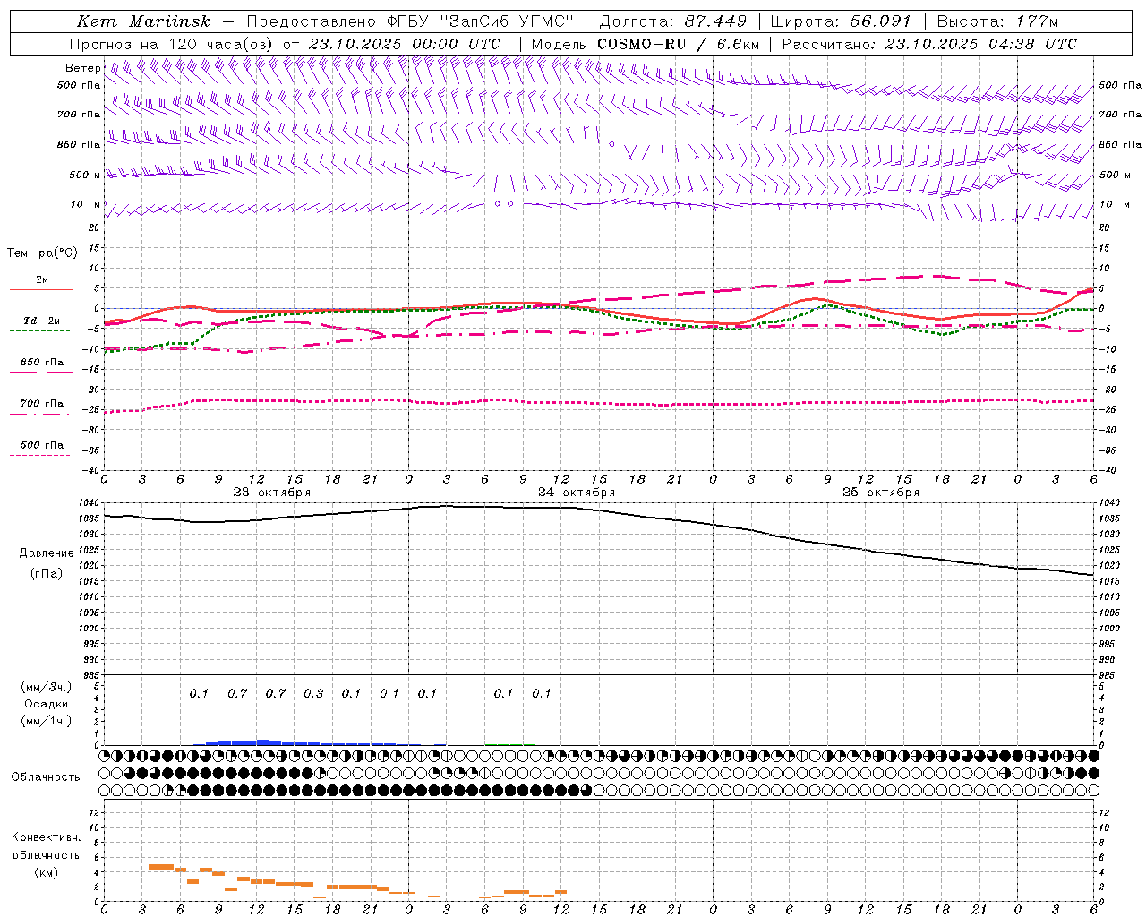Click the Прогноз на 120 часа(ов) text
The image size is (1146, 917).
(172, 44)
